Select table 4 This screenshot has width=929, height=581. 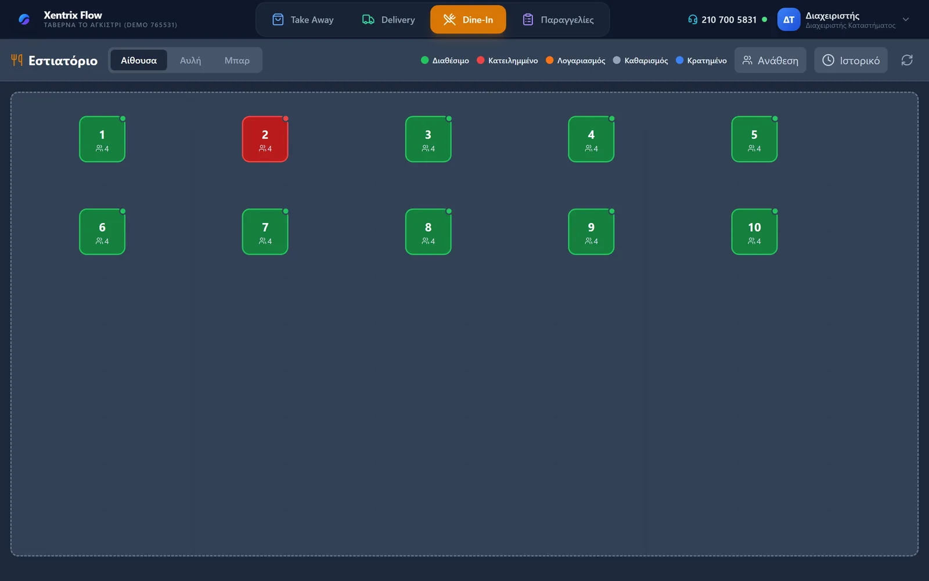click(591, 139)
